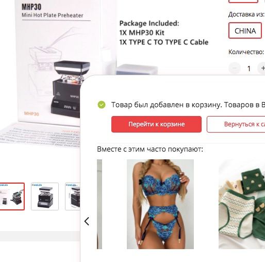265x262 pixels.
Task: Click the Доставка из label
Action: 246,14
